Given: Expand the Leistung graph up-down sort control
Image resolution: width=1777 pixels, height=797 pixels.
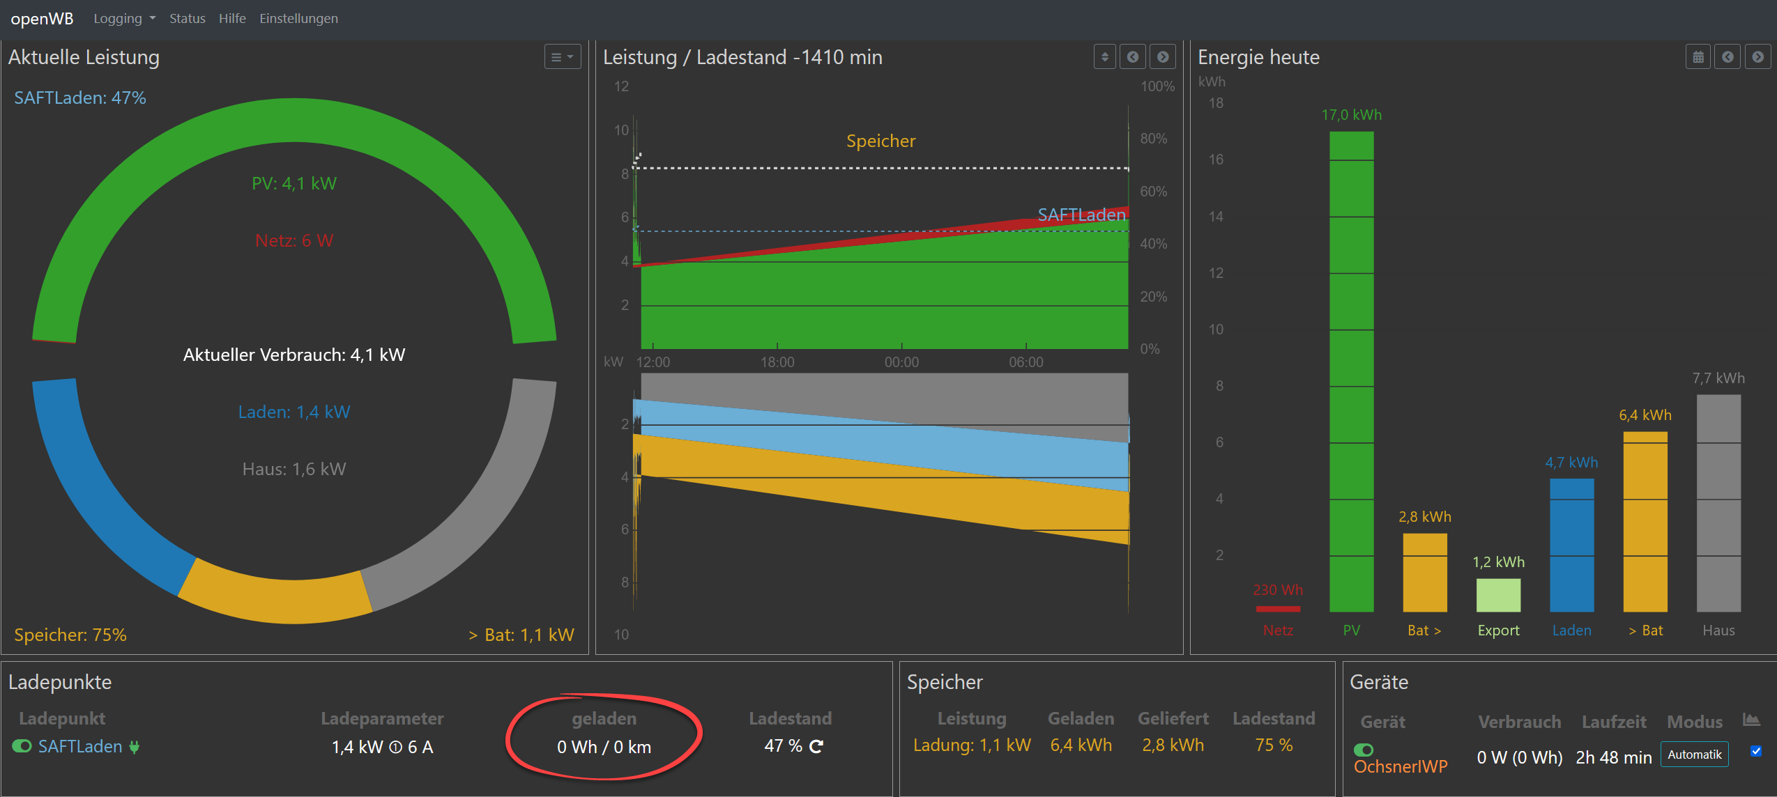Looking at the screenshot, I should tap(1104, 57).
